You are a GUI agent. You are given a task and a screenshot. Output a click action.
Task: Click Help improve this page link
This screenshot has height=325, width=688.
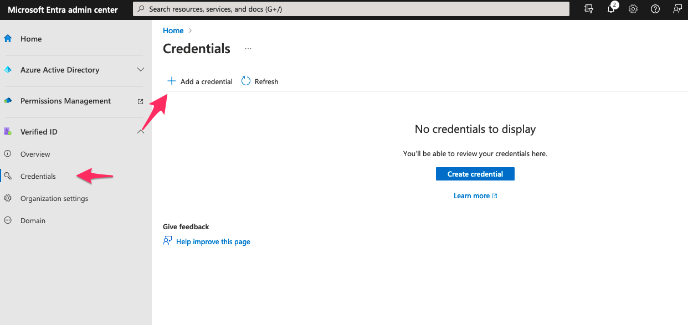(213, 241)
